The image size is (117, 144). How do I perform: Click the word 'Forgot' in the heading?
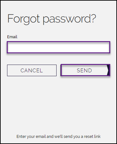(x=23, y=19)
